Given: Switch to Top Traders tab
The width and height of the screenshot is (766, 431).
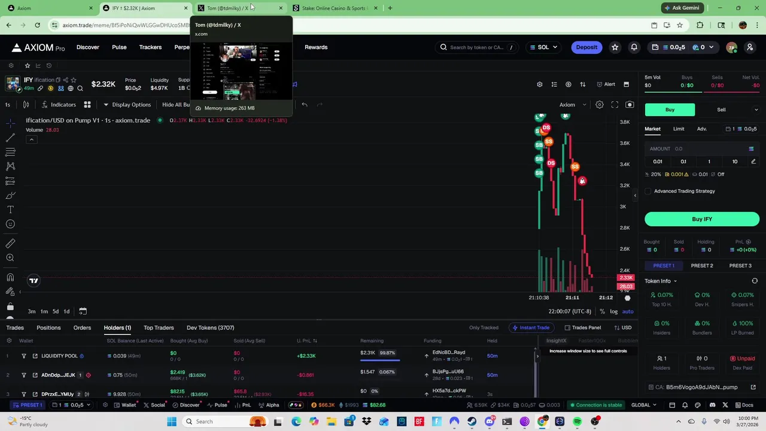Looking at the screenshot, I should point(159,328).
